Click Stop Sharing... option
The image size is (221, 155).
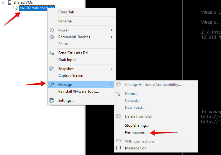137,125
